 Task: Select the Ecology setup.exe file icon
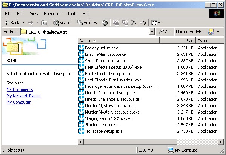(81, 48)
